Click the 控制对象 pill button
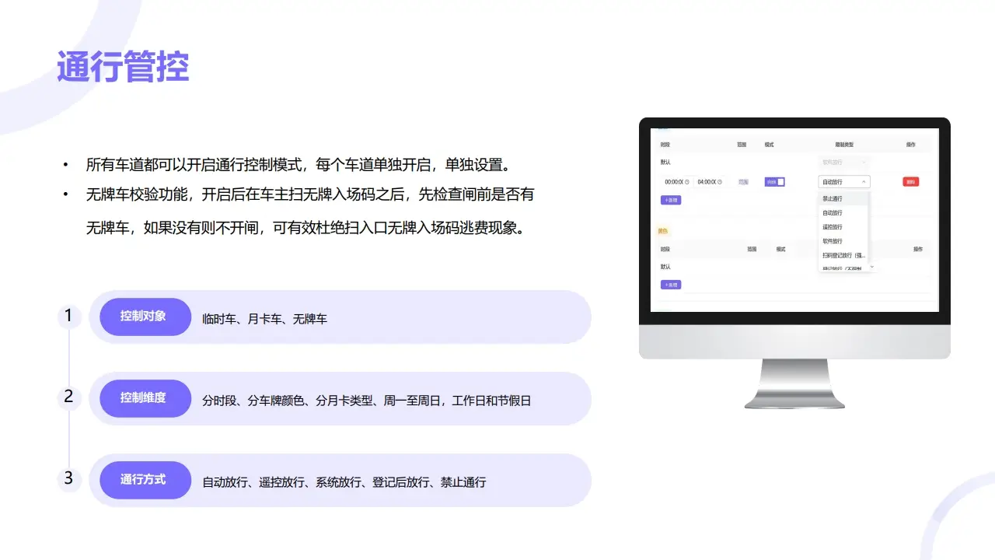The width and height of the screenshot is (995, 560). pyautogui.click(x=145, y=317)
